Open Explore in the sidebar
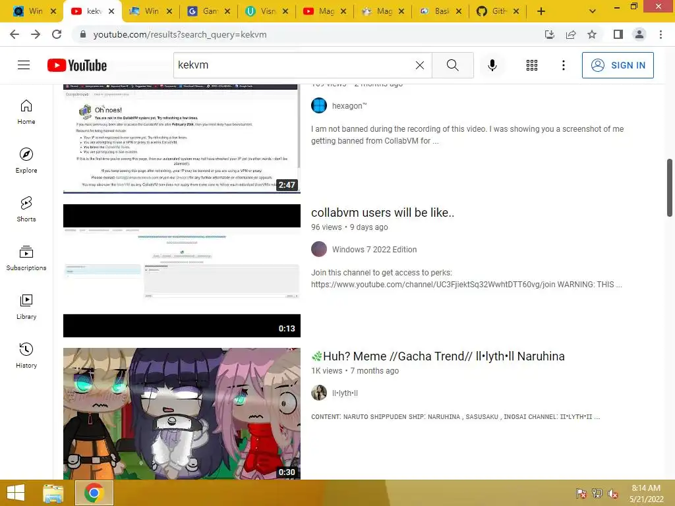This screenshot has height=506, width=675. tap(26, 161)
